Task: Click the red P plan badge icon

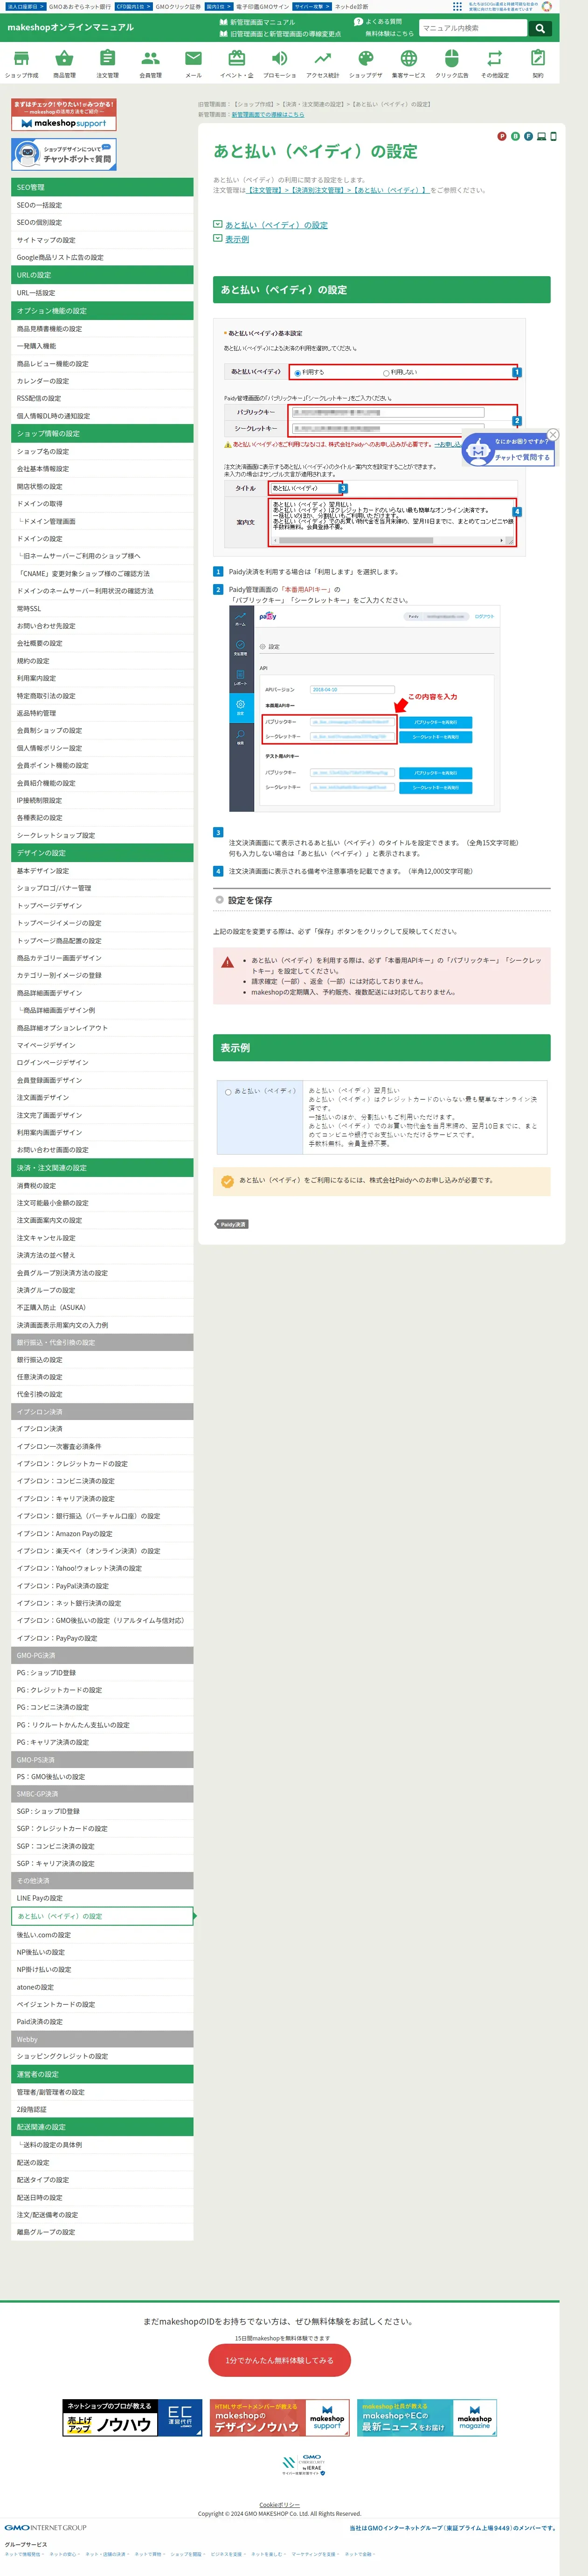Action: coord(502,136)
